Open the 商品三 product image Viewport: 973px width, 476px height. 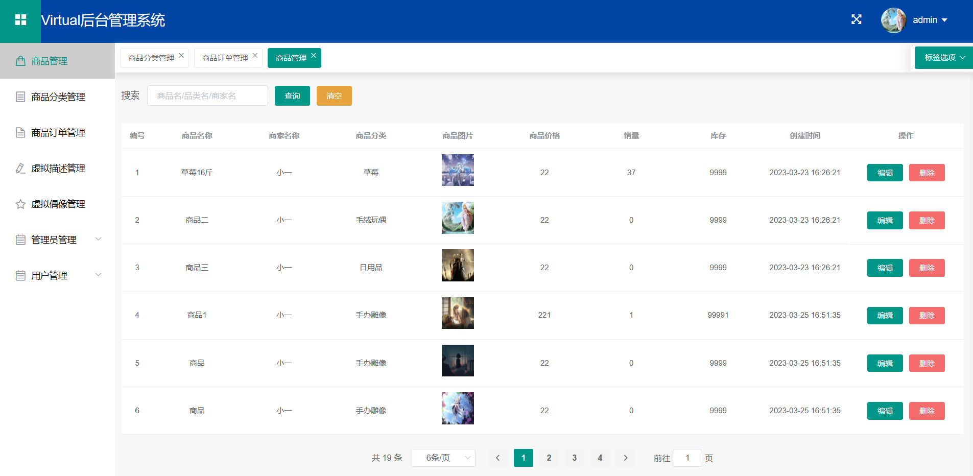(458, 265)
